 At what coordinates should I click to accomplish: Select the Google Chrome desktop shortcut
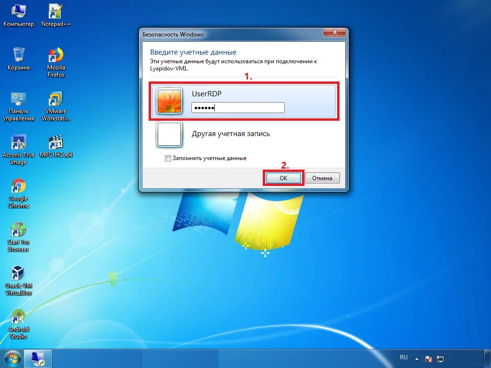pos(18,194)
